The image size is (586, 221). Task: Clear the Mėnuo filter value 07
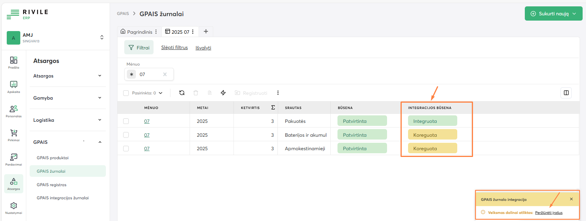click(165, 74)
